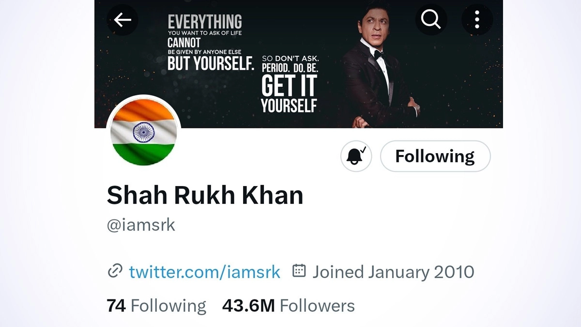Screen dimensions: 581x327
Task: Click the Ashoka Chakra wheel on the avatar
Action: click(143, 132)
